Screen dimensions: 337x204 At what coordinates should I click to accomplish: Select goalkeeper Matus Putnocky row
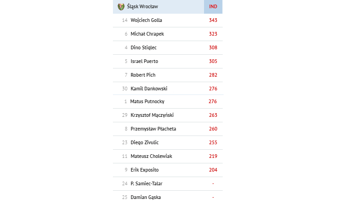coord(168,101)
